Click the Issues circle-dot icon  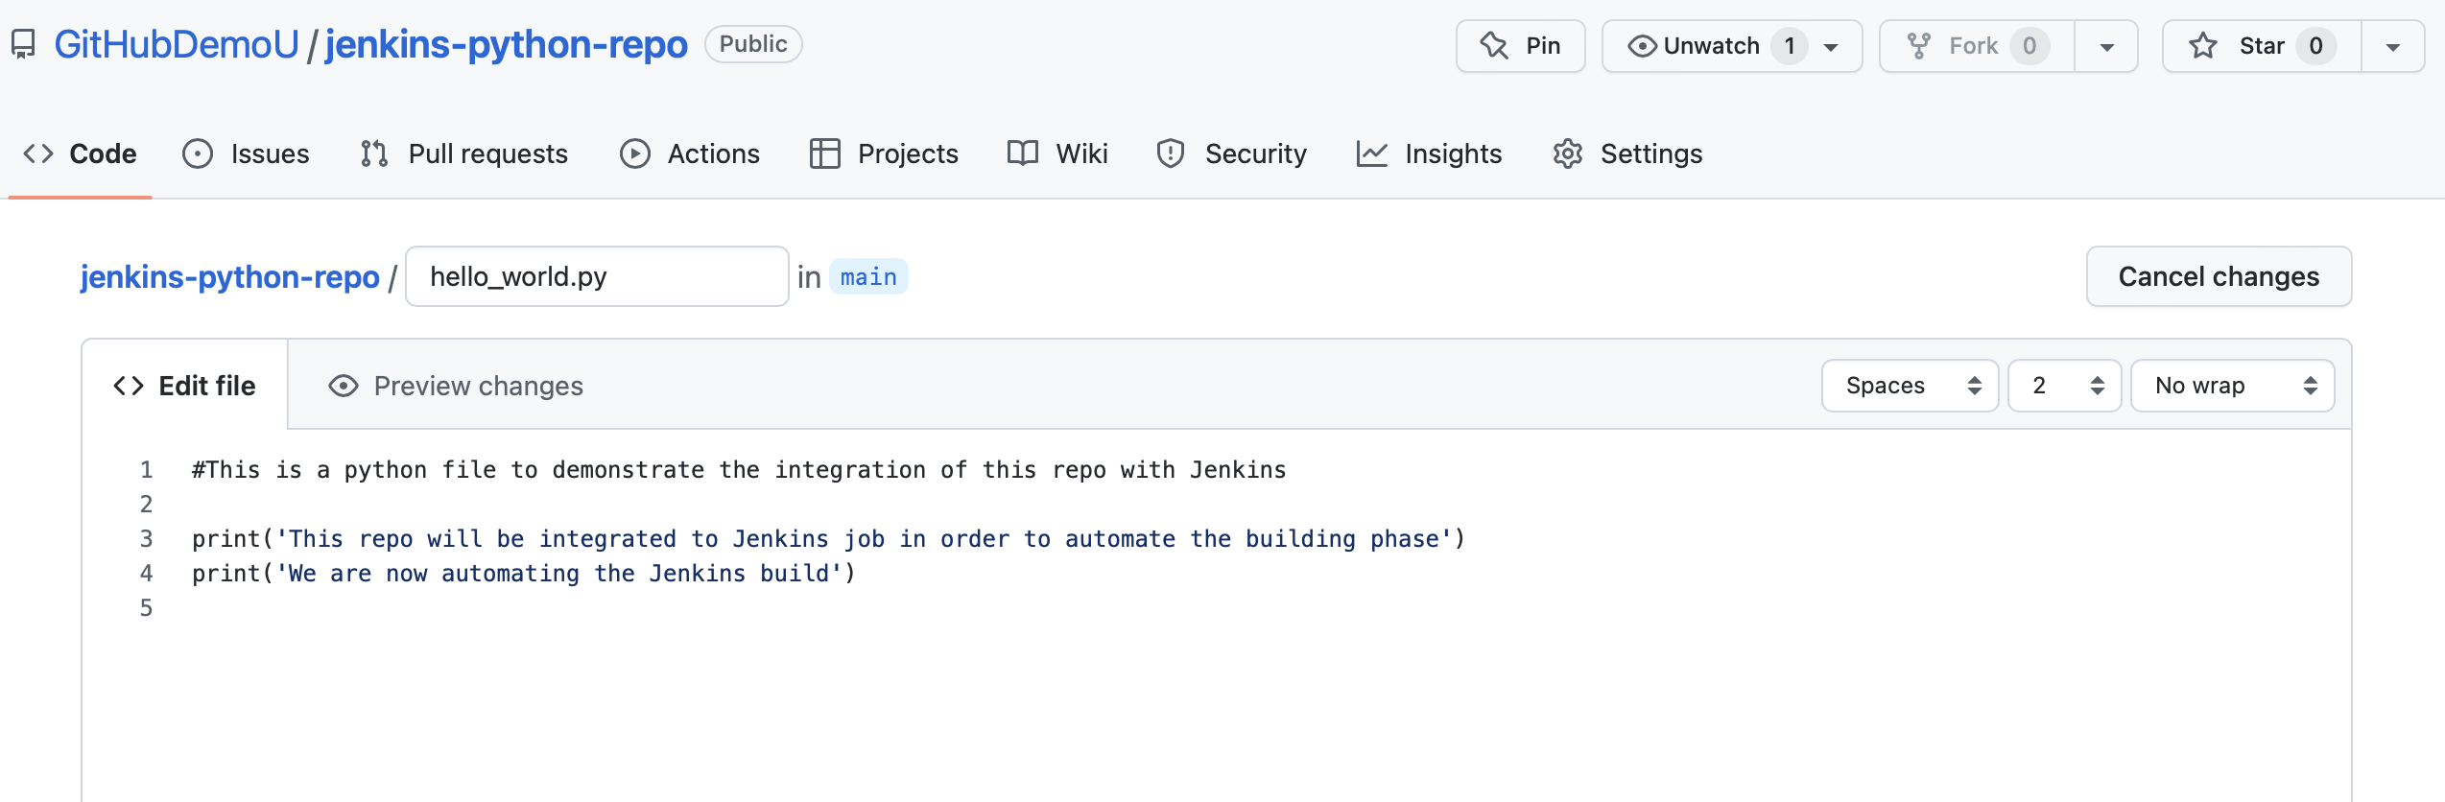click(x=198, y=153)
